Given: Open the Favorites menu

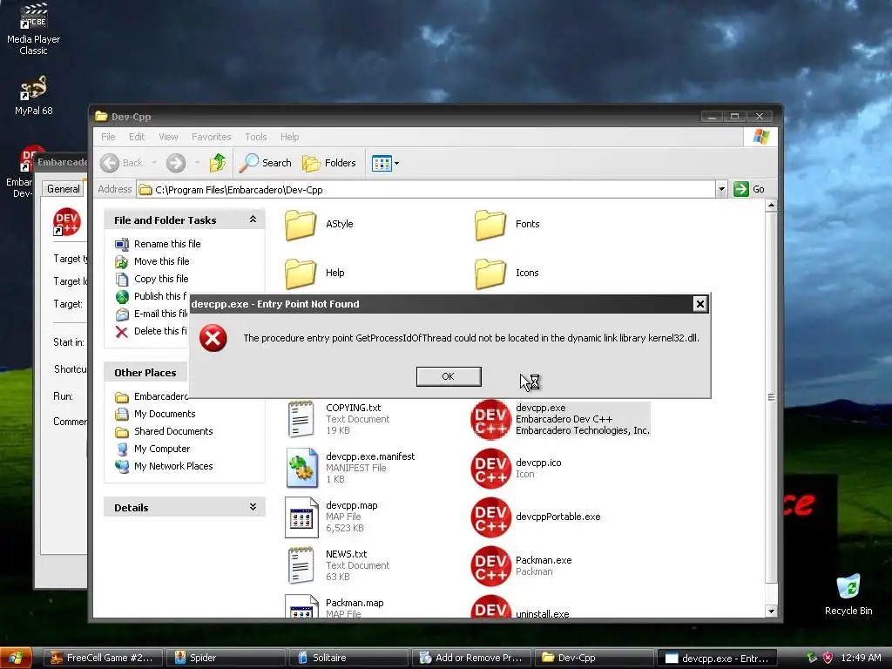Looking at the screenshot, I should pos(211,137).
